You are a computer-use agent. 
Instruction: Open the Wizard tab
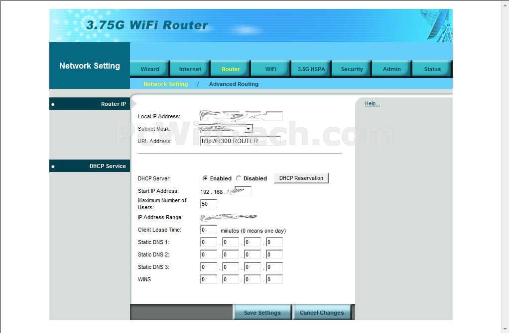click(x=150, y=69)
